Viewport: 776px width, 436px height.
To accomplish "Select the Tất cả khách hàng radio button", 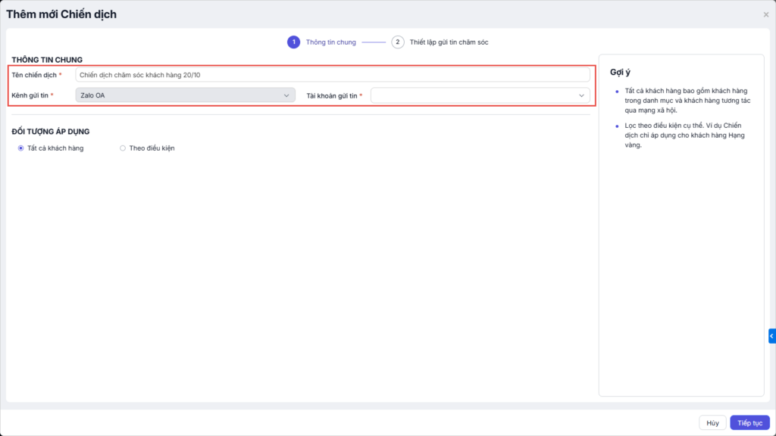I will tap(20, 148).
